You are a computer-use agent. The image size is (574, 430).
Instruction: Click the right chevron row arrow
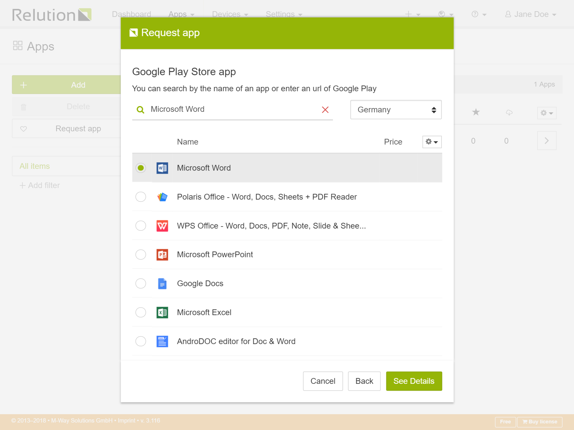tap(547, 140)
